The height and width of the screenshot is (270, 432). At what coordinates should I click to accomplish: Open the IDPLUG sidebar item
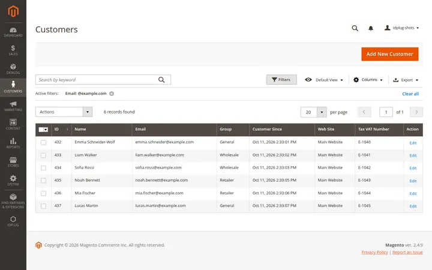[x=13, y=221]
